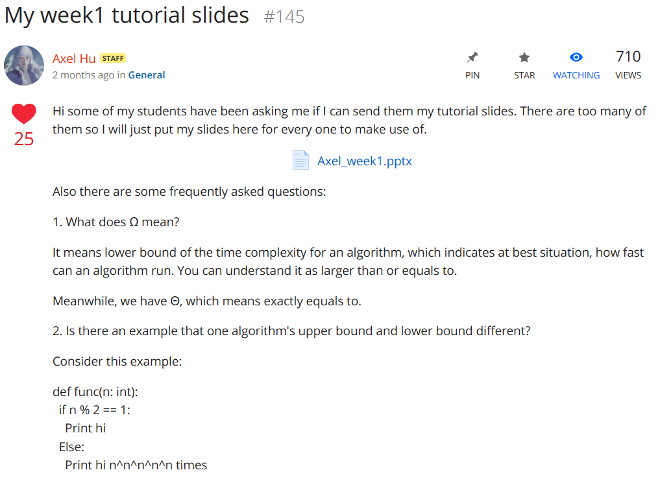Viewport: 660px width, 481px height.
Task: Click the 710 views counter
Action: tap(628, 56)
